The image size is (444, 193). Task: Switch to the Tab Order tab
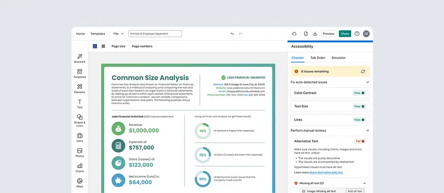(318, 58)
